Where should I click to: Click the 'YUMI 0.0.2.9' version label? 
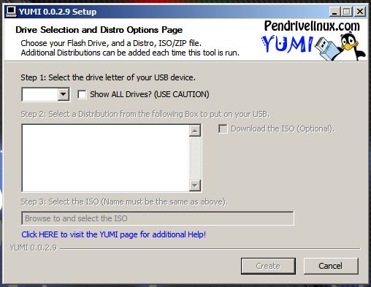point(34,248)
